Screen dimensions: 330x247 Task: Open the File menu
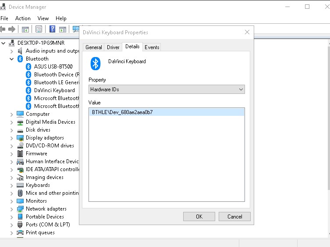[4, 18]
